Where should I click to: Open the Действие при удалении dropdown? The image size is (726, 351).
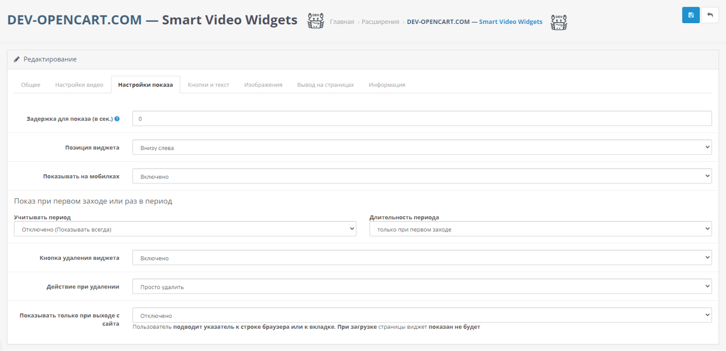422,286
